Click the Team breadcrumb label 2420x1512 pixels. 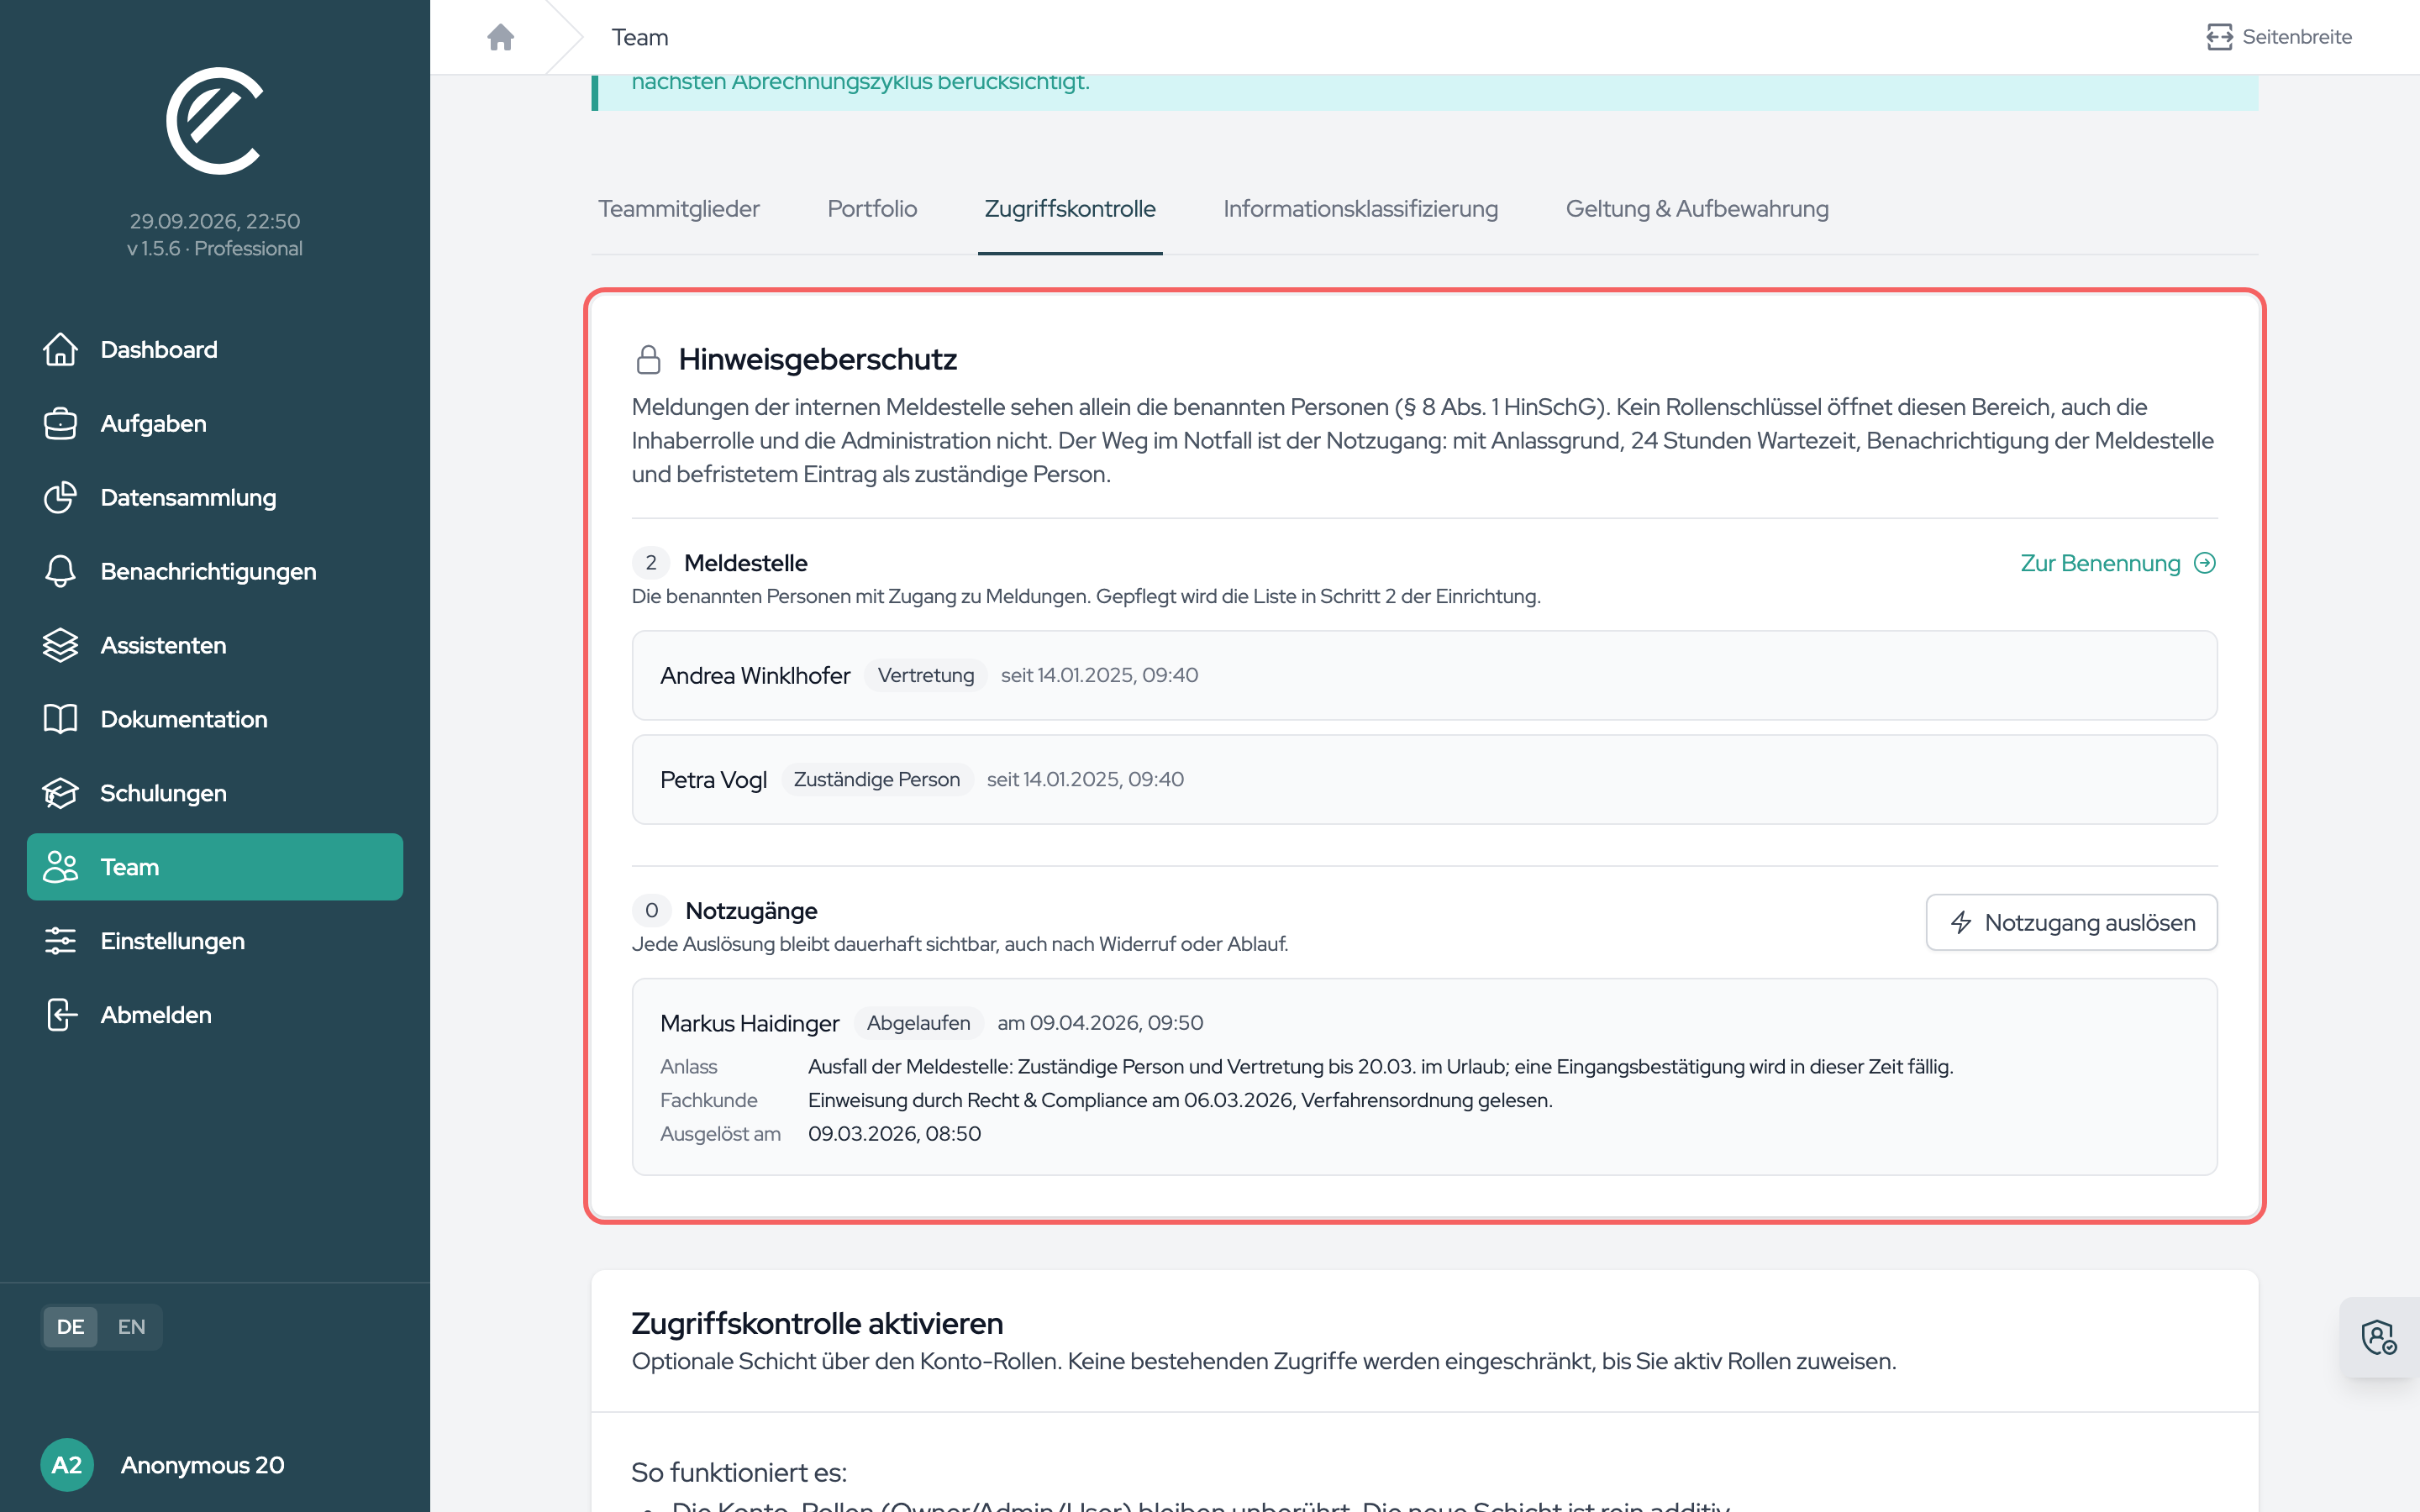pyautogui.click(x=640, y=37)
